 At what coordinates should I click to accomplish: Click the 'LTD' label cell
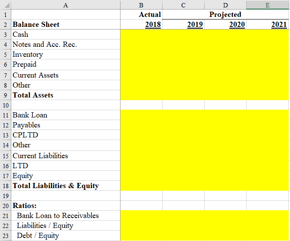(x=65, y=166)
